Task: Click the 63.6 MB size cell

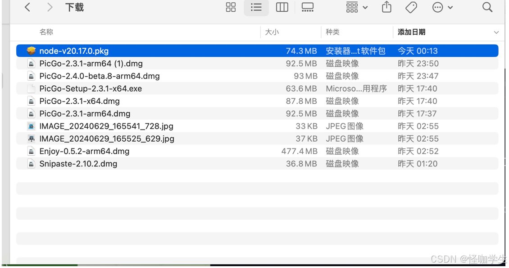Action: click(301, 88)
